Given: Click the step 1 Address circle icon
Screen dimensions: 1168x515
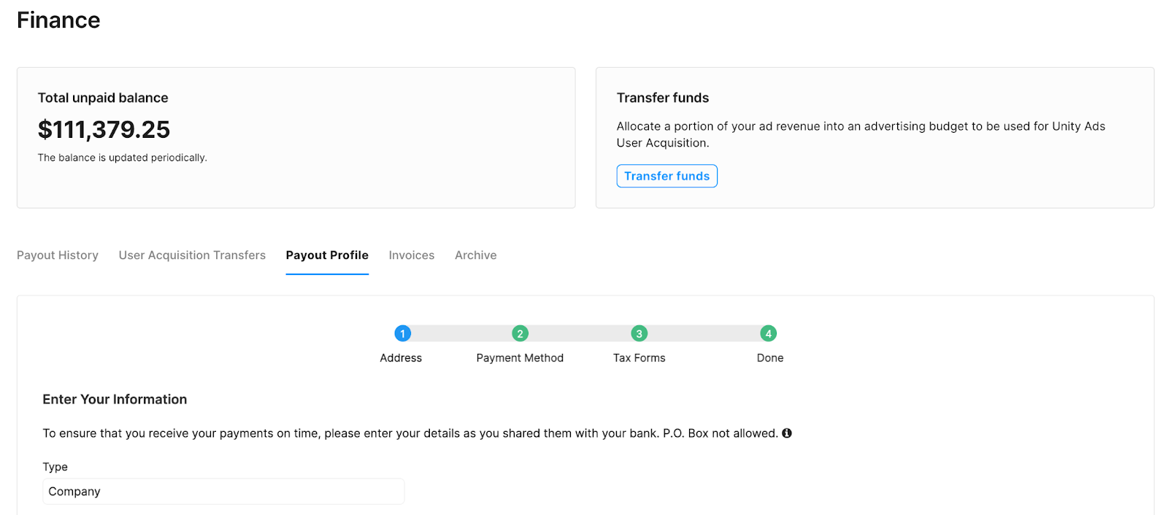Looking at the screenshot, I should pyautogui.click(x=402, y=333).
